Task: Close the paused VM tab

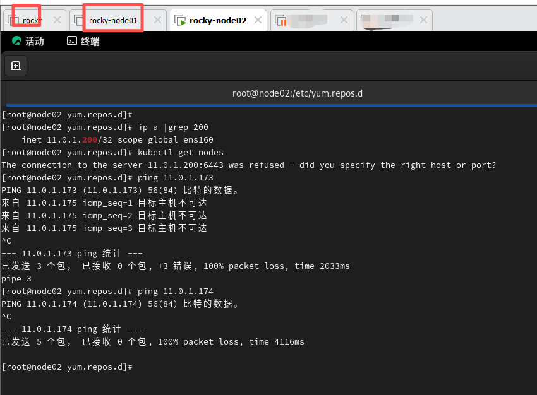Action: click(x=344, y=20)
